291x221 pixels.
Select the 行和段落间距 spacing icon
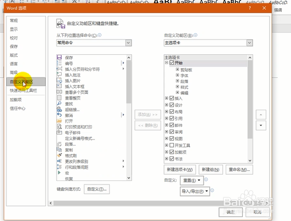coord(59,167)
